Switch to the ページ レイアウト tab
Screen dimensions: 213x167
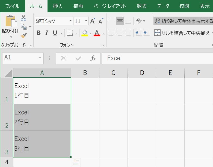click(x=110, y=6)
